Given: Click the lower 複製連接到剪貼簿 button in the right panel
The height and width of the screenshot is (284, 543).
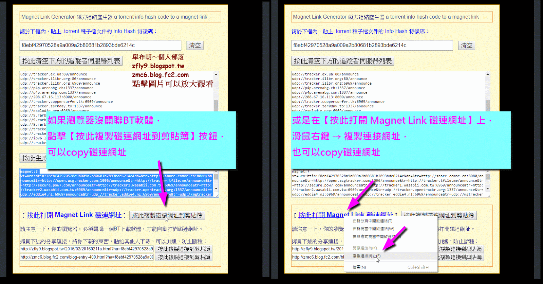Looking at the screenshot, I should point(460,257).
